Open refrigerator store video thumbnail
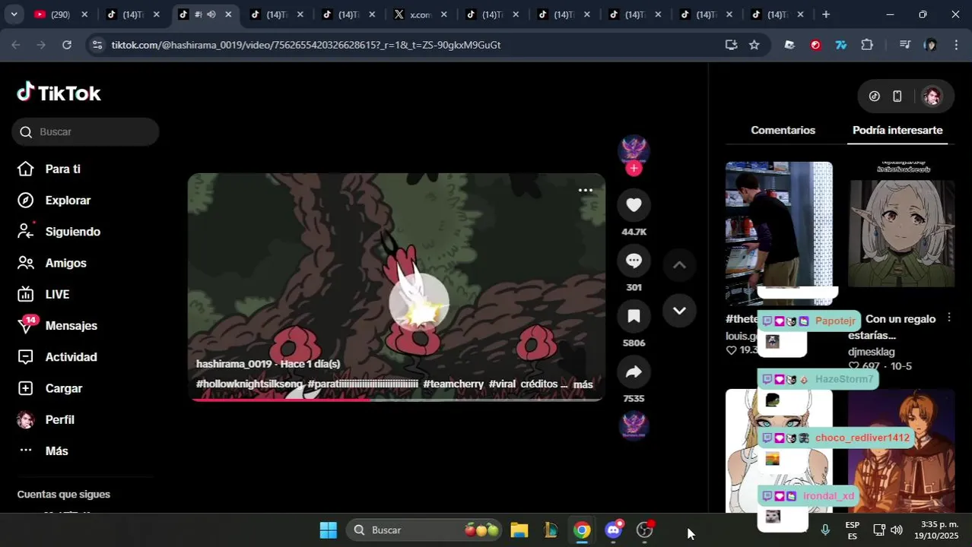 click(x=779, y=232)
